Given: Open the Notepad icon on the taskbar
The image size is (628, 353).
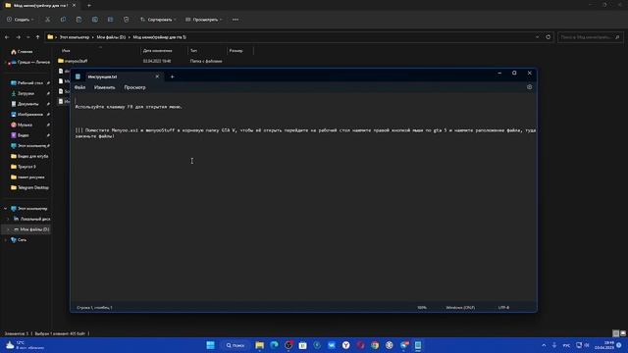Looking at the screenshot, I should (x=418, y=345).
